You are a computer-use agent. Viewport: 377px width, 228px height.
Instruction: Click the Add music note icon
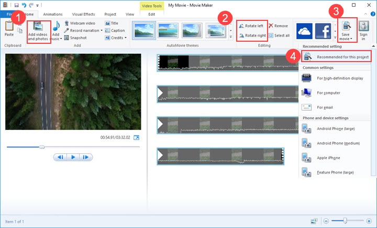point(56,26)
